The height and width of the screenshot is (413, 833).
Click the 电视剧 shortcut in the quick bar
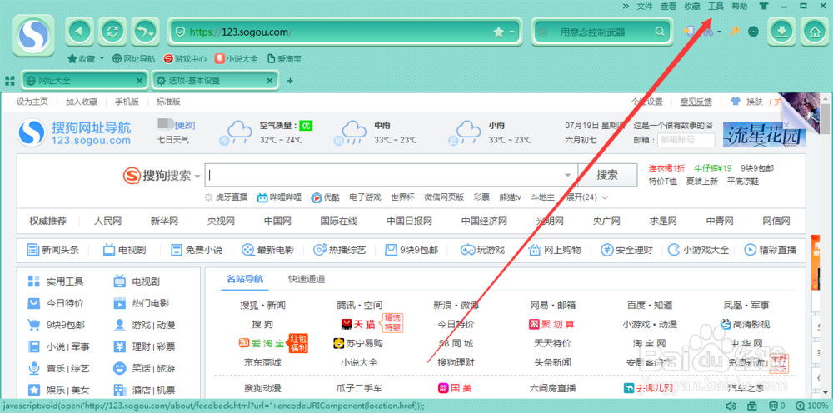pyautogui.click(x=125, y=250)
